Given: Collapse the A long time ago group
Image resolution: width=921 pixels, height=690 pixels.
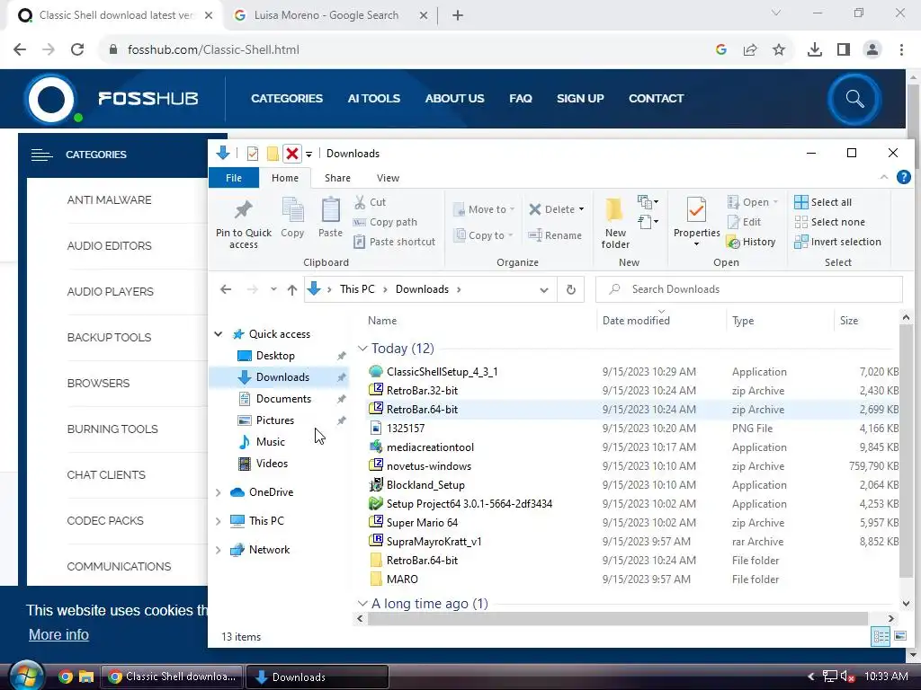Looking at the screenshot, I should (362, 603).
